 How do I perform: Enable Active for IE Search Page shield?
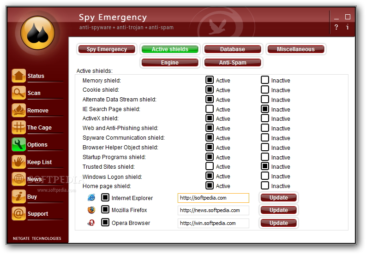point(210,109)
